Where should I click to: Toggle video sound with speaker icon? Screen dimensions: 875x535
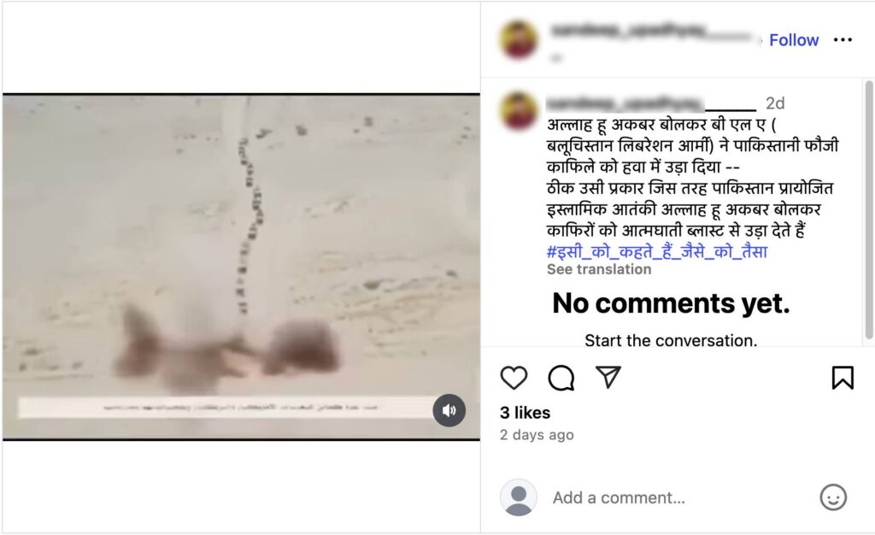449,410
